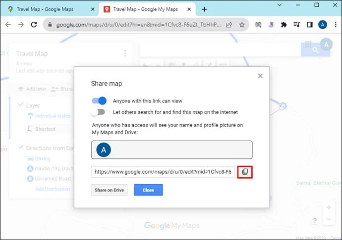This screenshot has height=240, width=342.
Task: Switch to the Travel Map - Google Maps tab
Action: [45, 9]
